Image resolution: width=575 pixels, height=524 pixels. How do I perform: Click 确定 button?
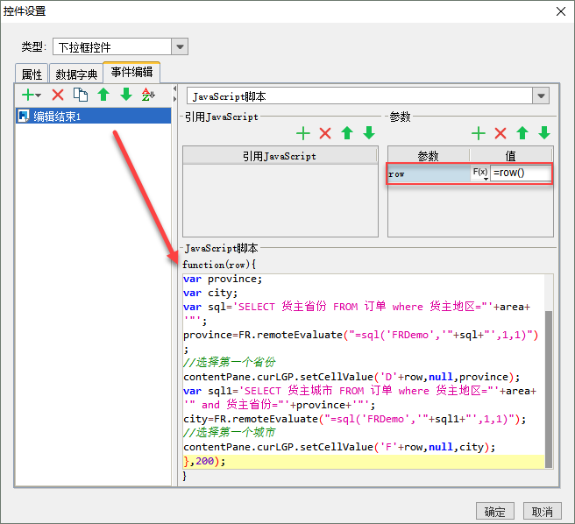495,511
